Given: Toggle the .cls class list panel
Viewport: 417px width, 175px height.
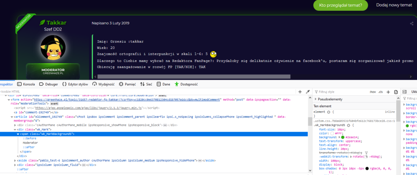Looking at the screenshot, I should tap(380, 91).
